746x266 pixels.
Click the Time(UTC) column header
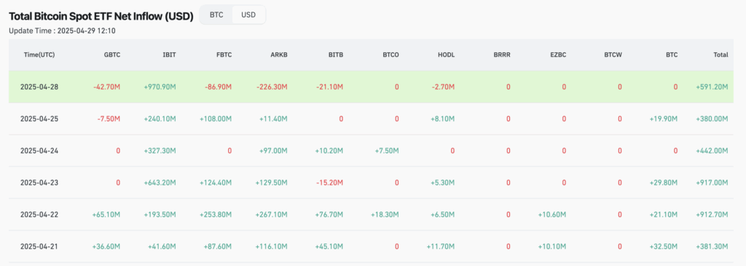pos(39,55)
